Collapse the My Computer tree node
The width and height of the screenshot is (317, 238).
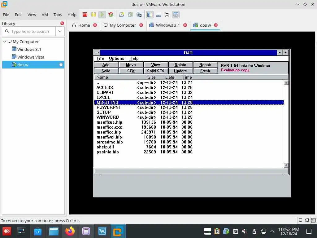tap(4, 42)
